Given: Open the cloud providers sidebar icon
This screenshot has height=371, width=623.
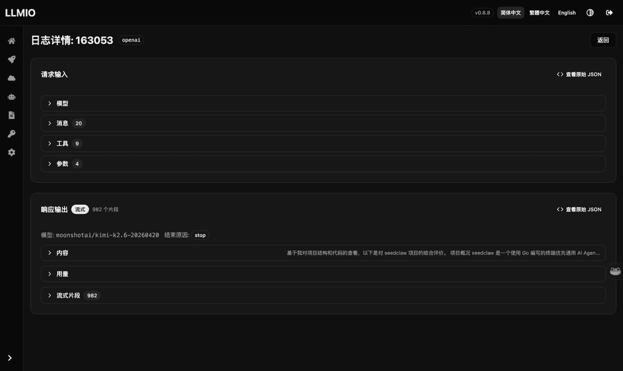Looking at the screenshot, I should (12, 78).
